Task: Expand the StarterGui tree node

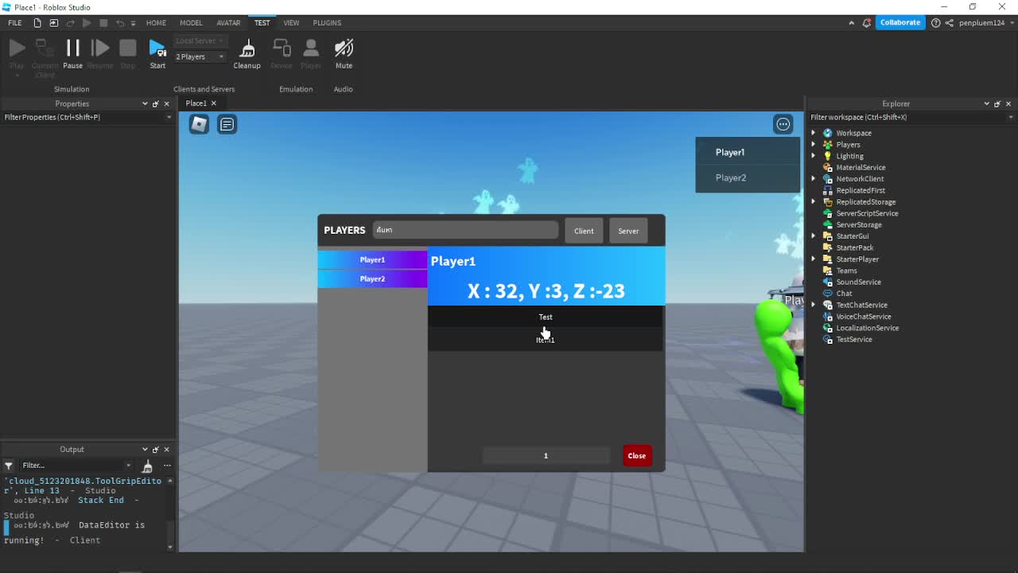Action: click(814, 236)
